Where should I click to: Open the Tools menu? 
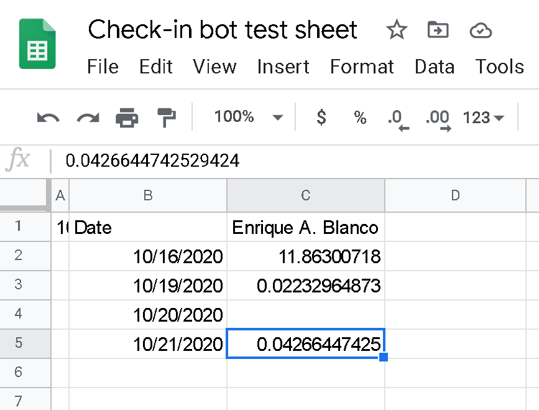[x=499, y=67]
